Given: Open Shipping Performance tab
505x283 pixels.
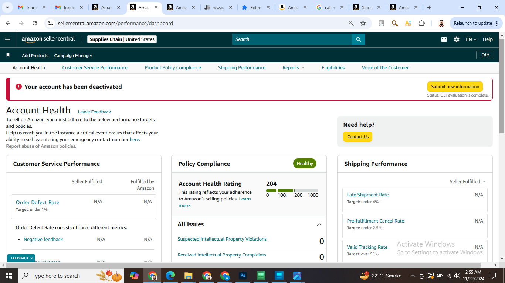Looking at the screenshot, I should coord(242,68).
